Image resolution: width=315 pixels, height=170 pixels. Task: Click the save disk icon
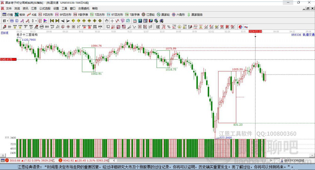coord(151,21)
